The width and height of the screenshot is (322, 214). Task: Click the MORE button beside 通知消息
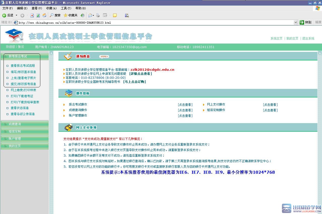[104, 57]
